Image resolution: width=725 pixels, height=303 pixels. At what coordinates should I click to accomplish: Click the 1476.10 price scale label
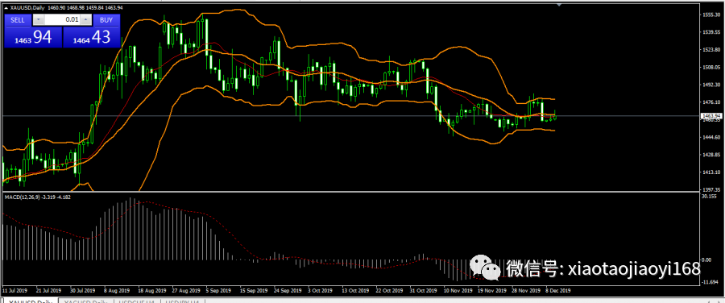coord(711,102)
